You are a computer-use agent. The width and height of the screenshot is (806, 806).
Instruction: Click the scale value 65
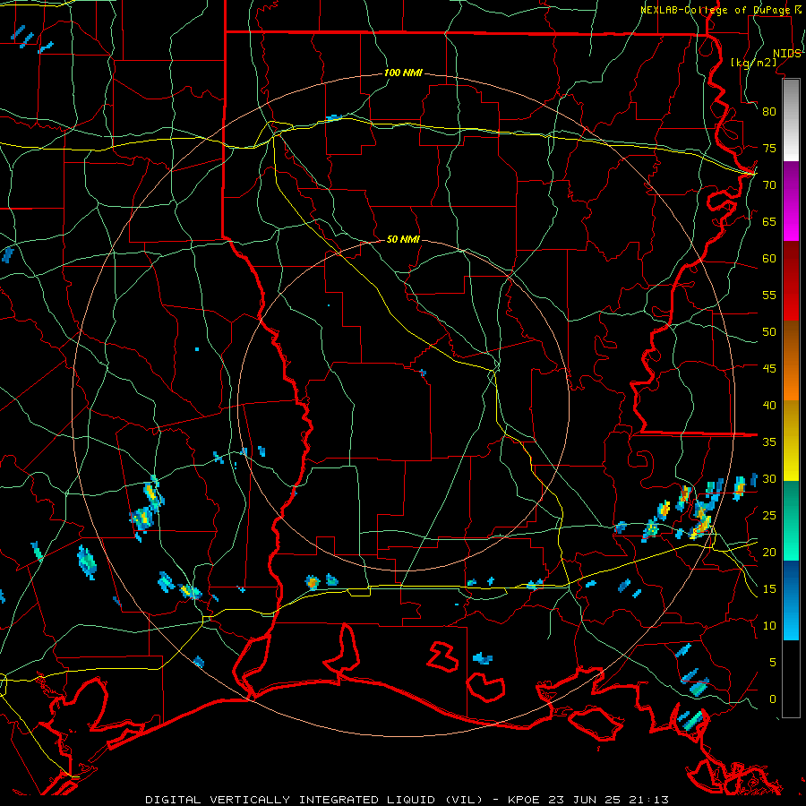(x=769, y=221)
